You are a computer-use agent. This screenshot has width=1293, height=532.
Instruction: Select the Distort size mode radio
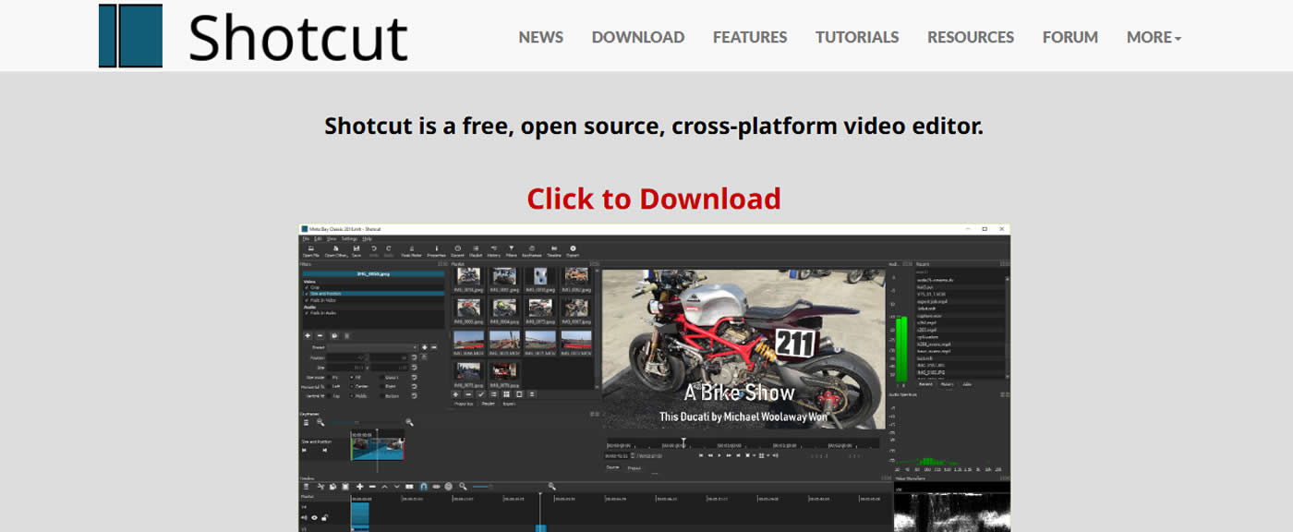[x=382, y=377]
